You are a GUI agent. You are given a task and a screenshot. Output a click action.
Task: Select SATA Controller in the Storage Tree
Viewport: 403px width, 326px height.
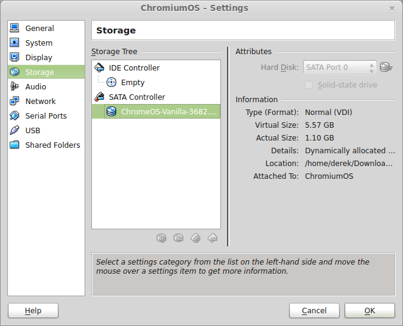click(x=136, y=97)
